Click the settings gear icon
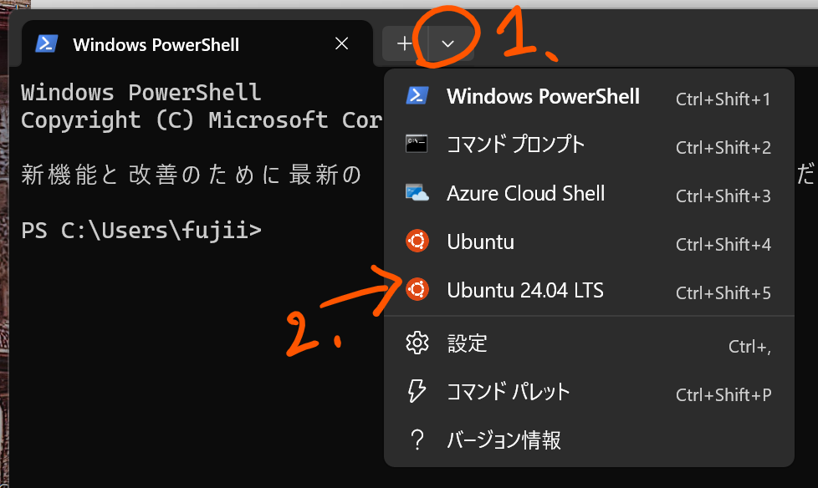Screen dimensions: 818x488 [417, 343]
